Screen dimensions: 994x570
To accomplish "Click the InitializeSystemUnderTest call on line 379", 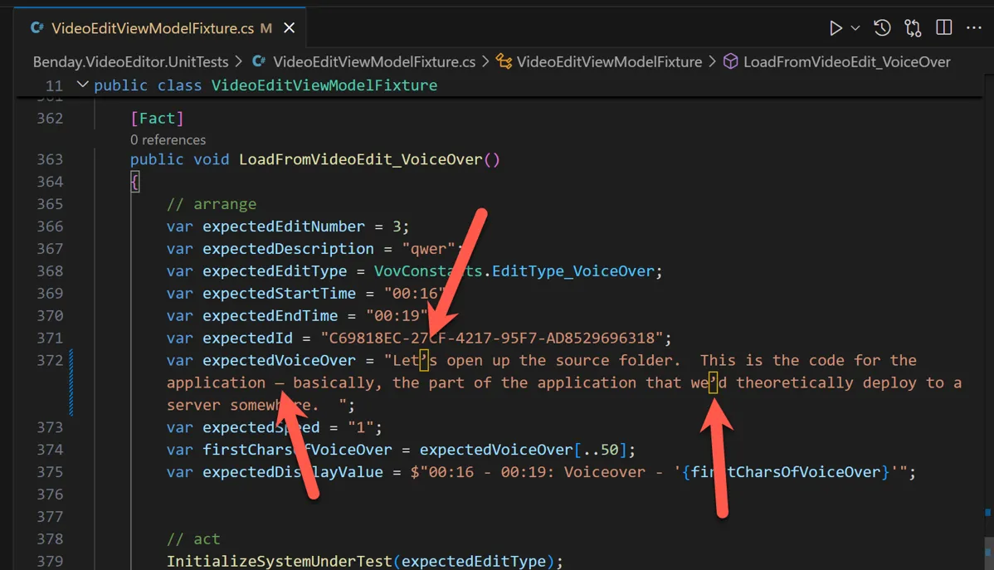I will pos(280,561).
